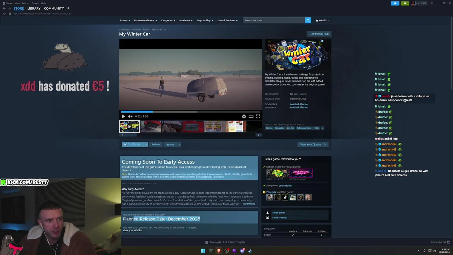Viewport: 453px width, 255px height.
Task: Open Windows Start menu
Action: click(x=203, y=251)
